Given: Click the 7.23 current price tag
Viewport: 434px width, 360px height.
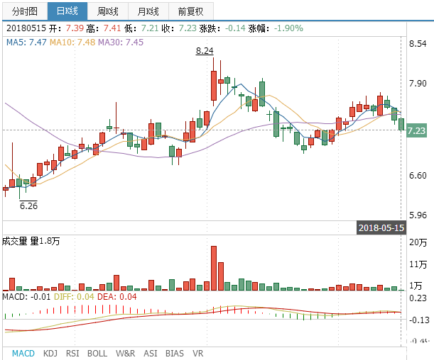Looking at the screenshot, I should coord(416,130).
